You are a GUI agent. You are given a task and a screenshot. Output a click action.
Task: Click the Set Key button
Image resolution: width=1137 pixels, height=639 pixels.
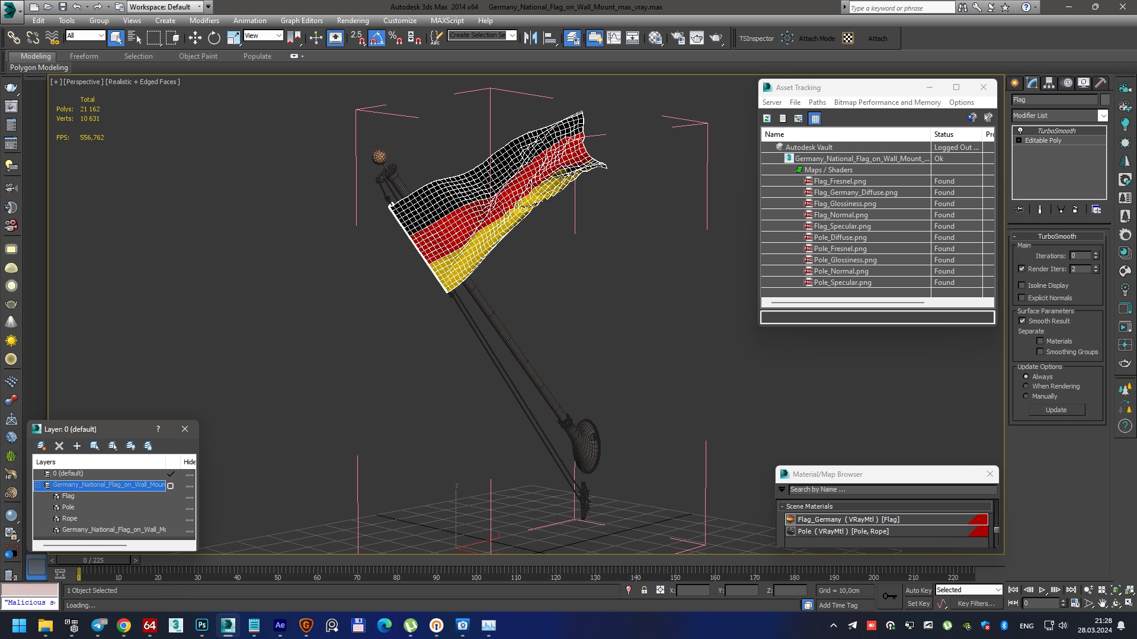pos(918,603)
